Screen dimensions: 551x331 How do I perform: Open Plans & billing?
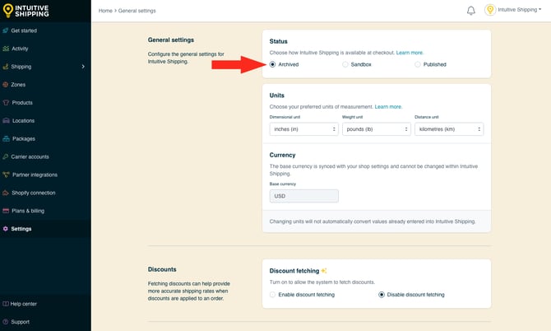pos(28,211)
